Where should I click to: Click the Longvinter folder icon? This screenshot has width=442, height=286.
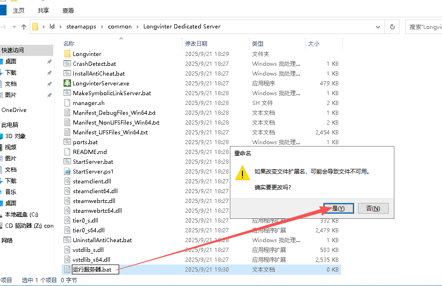tap(67, 54)
